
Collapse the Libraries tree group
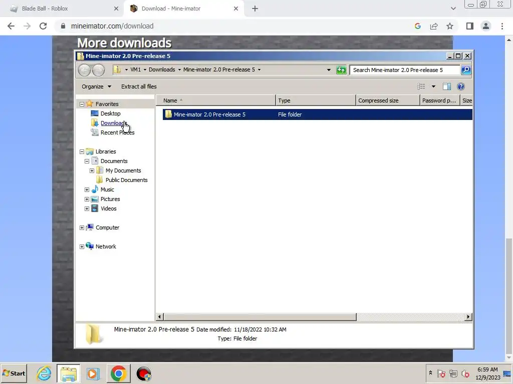click(x=82, y=152)
